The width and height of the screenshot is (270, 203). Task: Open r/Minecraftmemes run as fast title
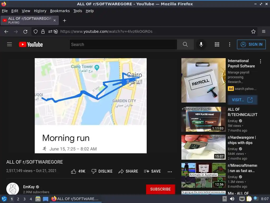(243, 168)
